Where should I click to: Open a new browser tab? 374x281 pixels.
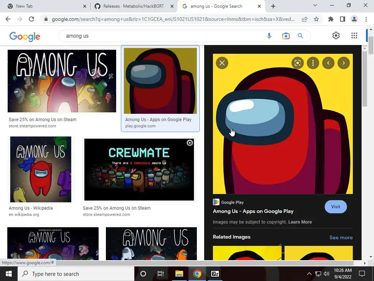click(273, 6)
